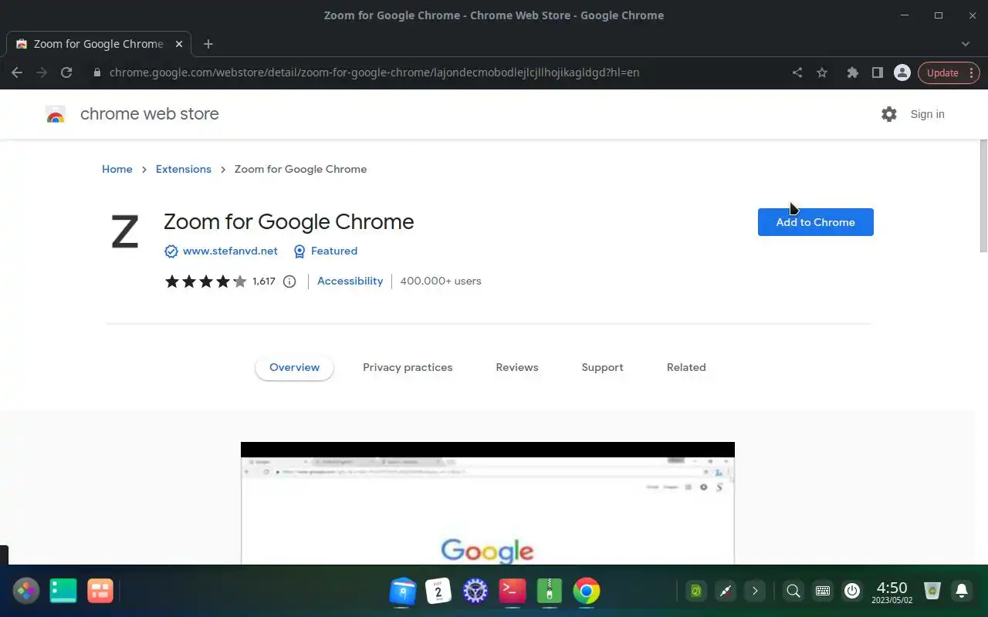
Task: Click Add to Chrome button
Action: [815, 222]
